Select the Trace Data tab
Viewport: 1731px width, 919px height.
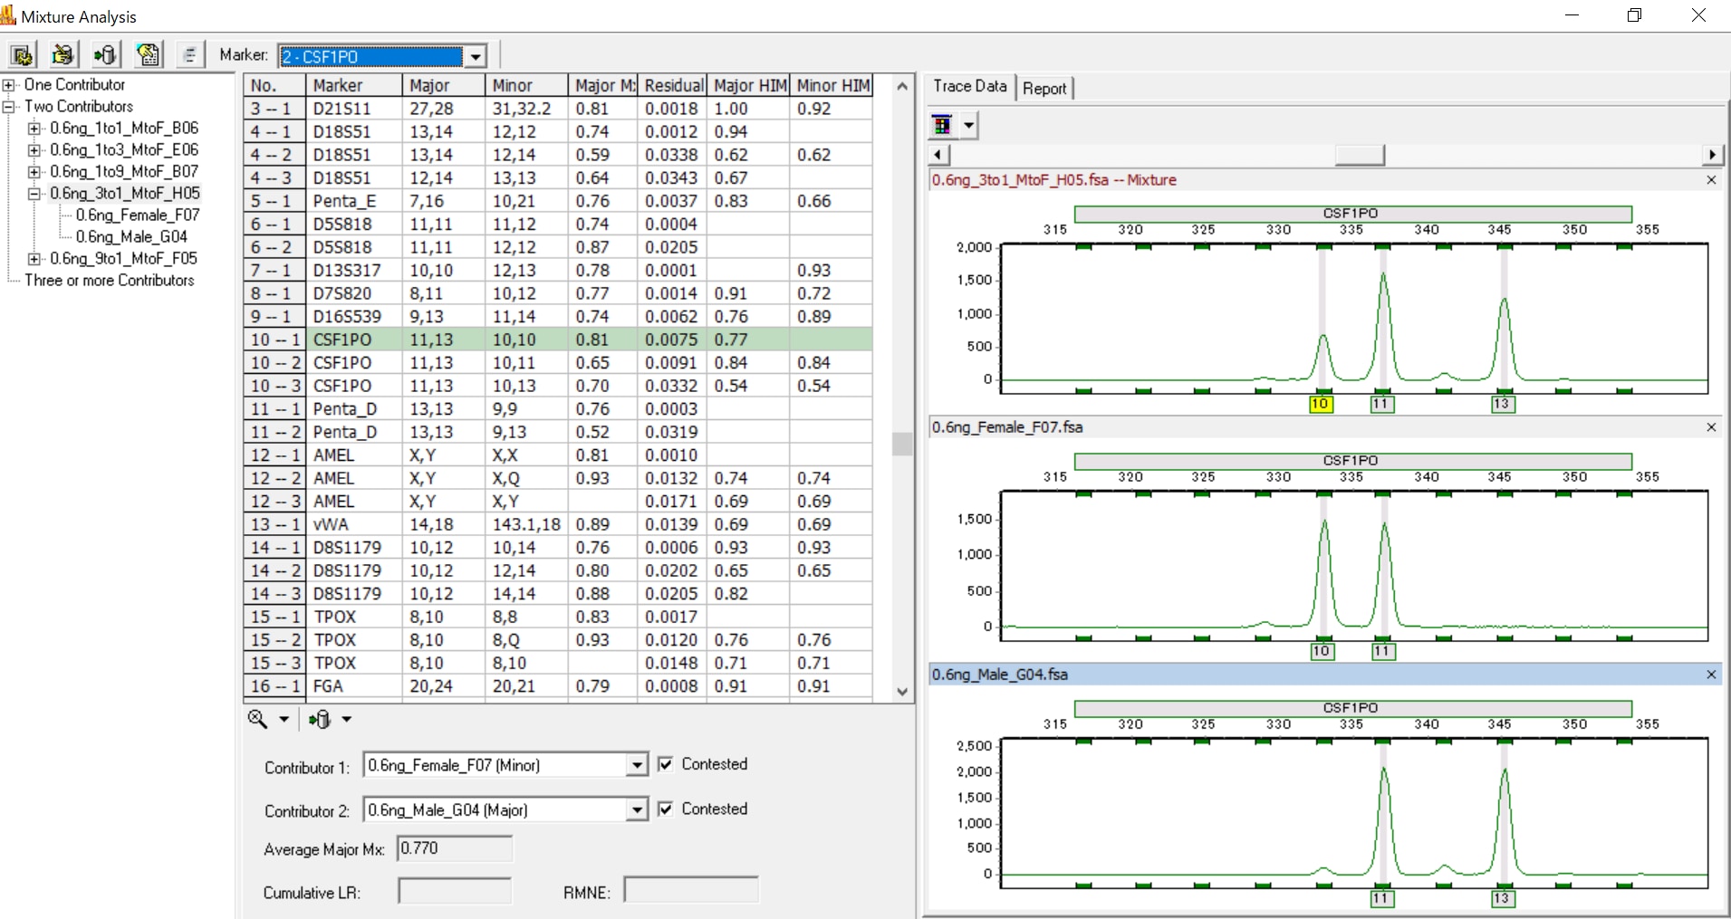click(x=969, y=87)
